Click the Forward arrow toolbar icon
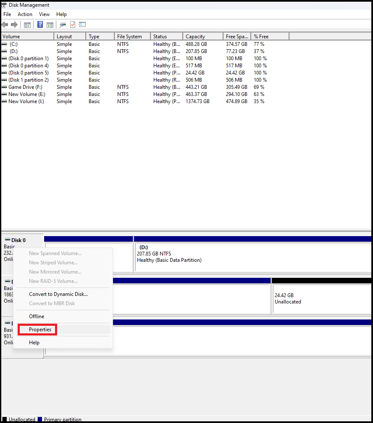This screenshot has height=423, width=373. [x=14, y=25]
